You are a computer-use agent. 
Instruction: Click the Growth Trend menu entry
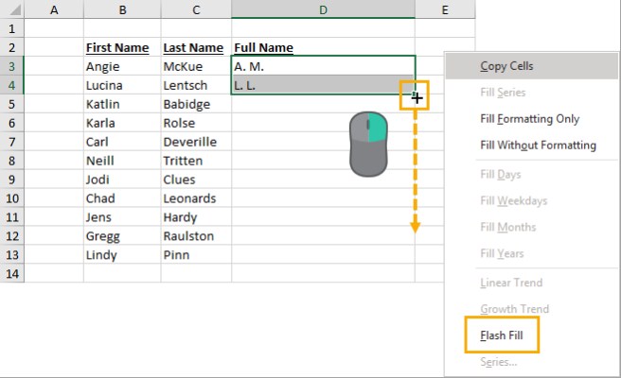pyautogui.click(x=531, y=309)
